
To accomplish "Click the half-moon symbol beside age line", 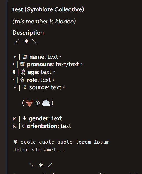I will click(x=14, y=72).
